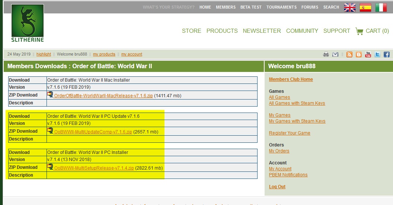Open Members Club Home link
393x205 pixels.
(x=291, y=79)
